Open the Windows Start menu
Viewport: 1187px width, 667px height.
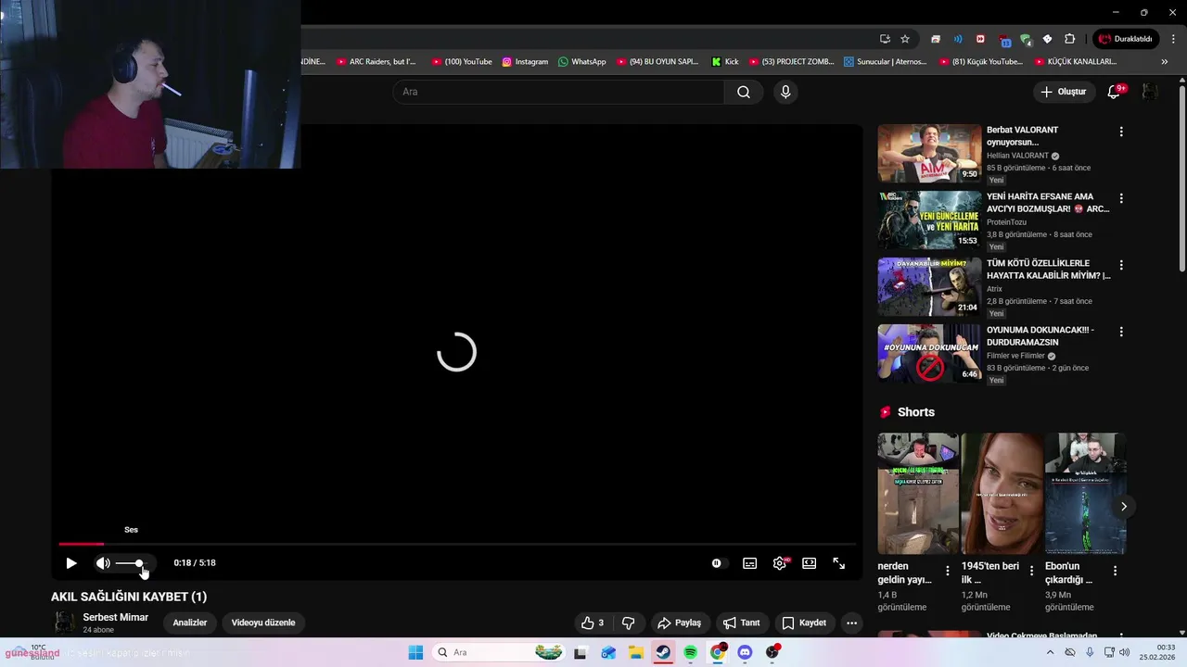415,652
